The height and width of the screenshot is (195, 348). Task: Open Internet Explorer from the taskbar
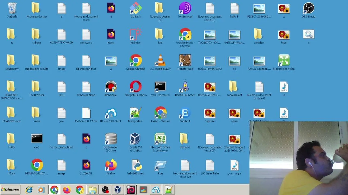pos(29,190)
